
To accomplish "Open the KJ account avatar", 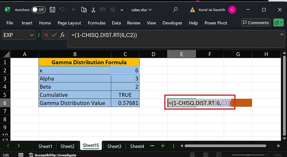I will (232, 10).
